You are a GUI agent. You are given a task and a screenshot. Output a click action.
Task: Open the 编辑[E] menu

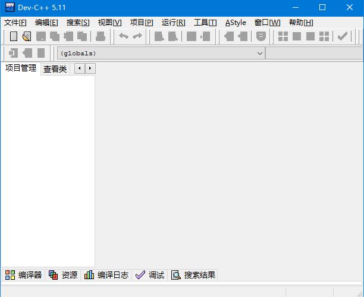(x=46, y=23)
